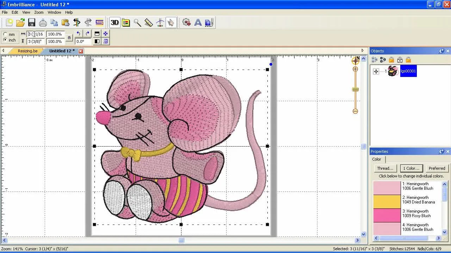451x253 pixels.
Task: Click the purple stitch-lines icon
Action: (99, 23)
